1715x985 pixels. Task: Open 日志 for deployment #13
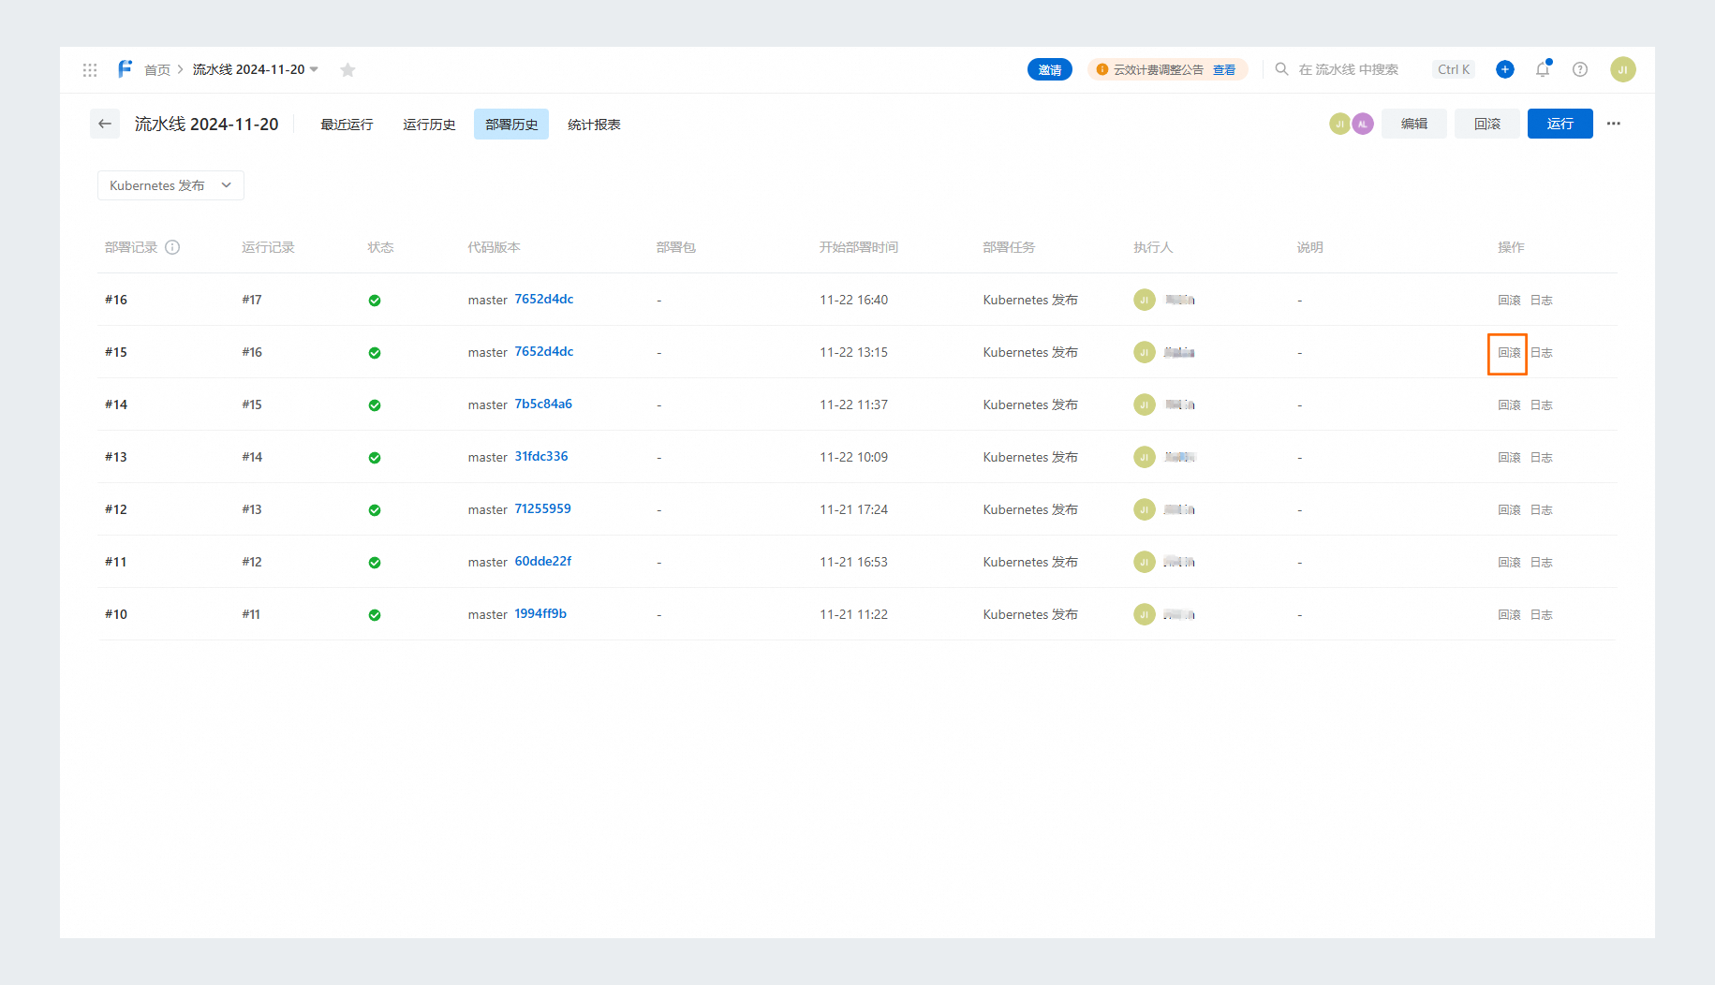point(1542,458)
